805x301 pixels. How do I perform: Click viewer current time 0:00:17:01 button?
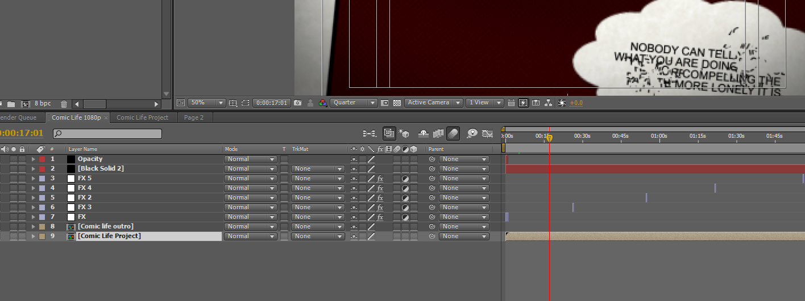272,103
